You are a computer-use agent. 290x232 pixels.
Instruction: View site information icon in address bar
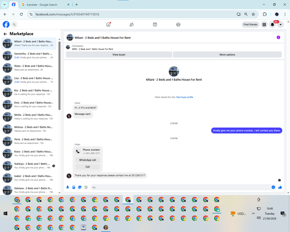[x=31, y=14]
